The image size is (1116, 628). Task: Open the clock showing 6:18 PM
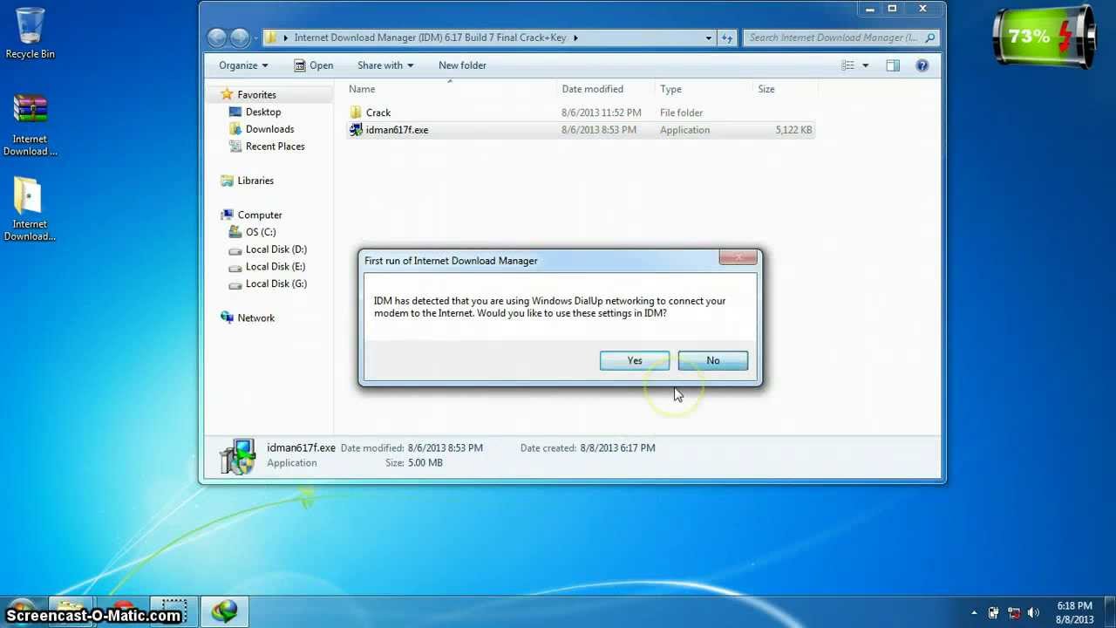[1074, 612]
